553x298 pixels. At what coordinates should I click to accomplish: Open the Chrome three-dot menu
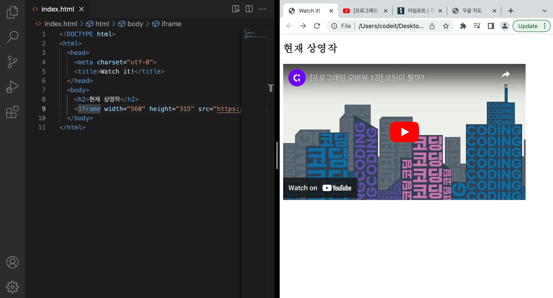pos(545,26)
